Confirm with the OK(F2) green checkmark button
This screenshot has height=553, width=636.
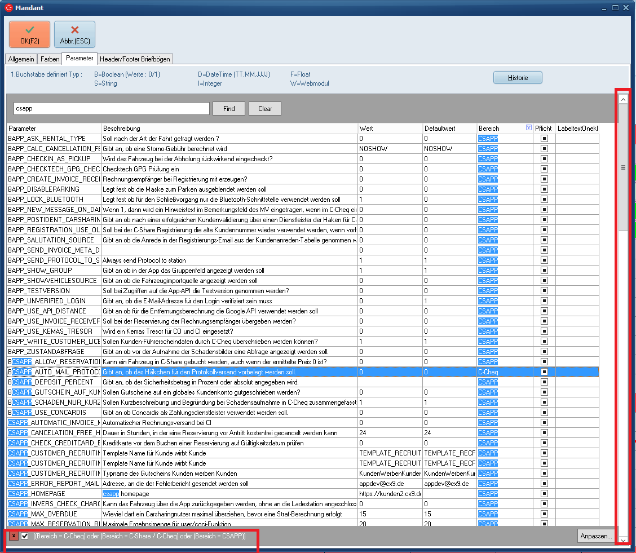pos(29,34)
